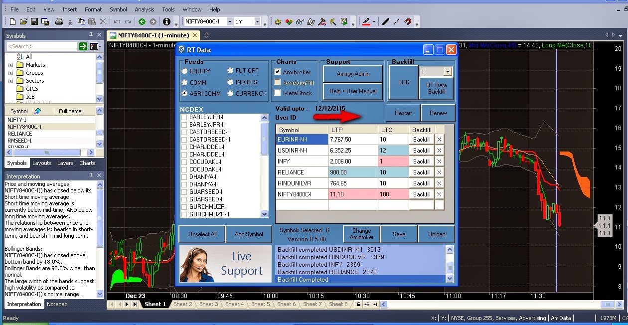Open the Symbol menu
The height and width of the screenshot is (325, 628).
pyautogui.click(x=118, y=9)
